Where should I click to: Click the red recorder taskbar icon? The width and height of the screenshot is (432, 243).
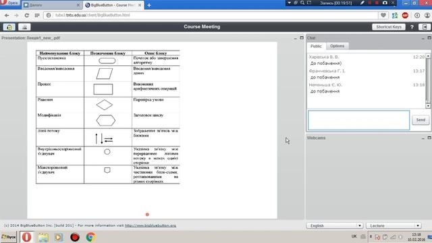click(x=75, y=237)
